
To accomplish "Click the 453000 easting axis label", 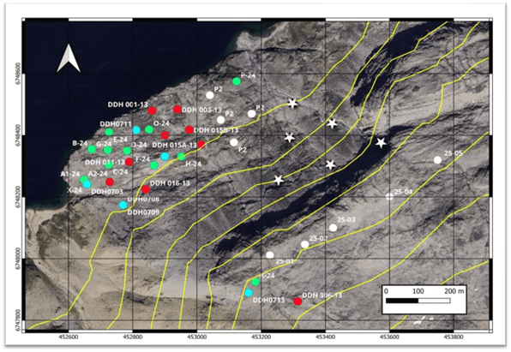I will pos(197,337).
